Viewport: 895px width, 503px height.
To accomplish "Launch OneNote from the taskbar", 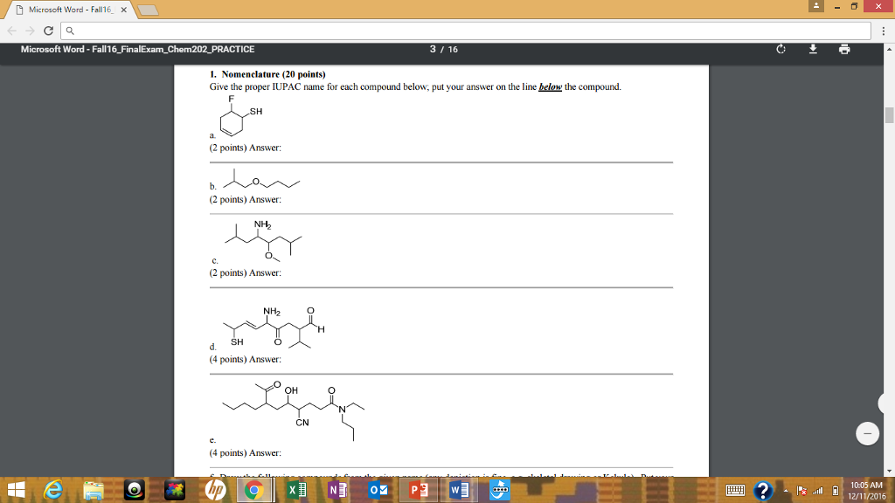I will point(335,490).
